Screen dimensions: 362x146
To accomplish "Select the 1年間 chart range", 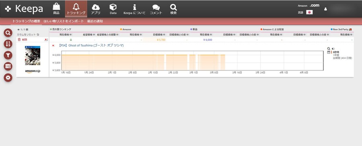I will [x=336, y=55].
